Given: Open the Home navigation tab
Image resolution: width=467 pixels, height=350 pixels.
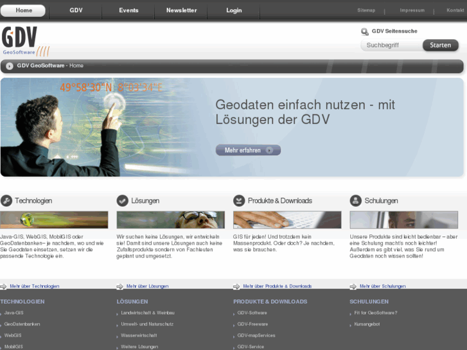Looking at the screenshot, I should [x=23, y=10].
